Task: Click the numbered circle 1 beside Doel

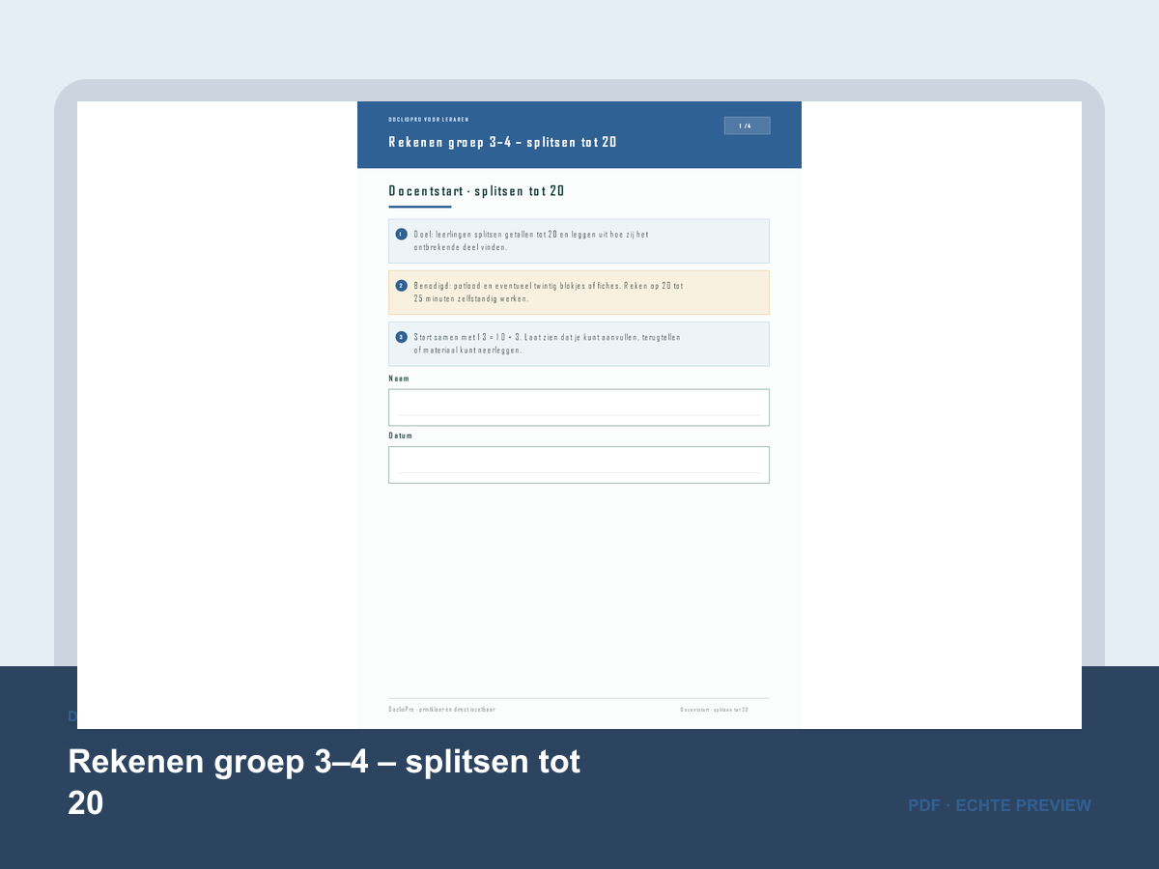Action: pyautogui.click(x=401, y=234)
